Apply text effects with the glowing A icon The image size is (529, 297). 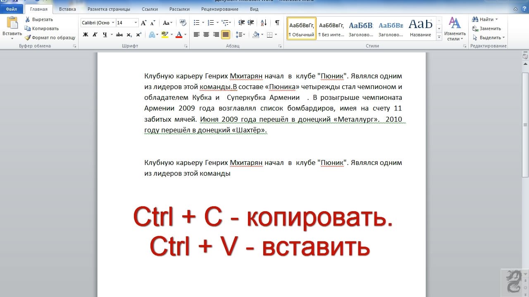(152, 35)
